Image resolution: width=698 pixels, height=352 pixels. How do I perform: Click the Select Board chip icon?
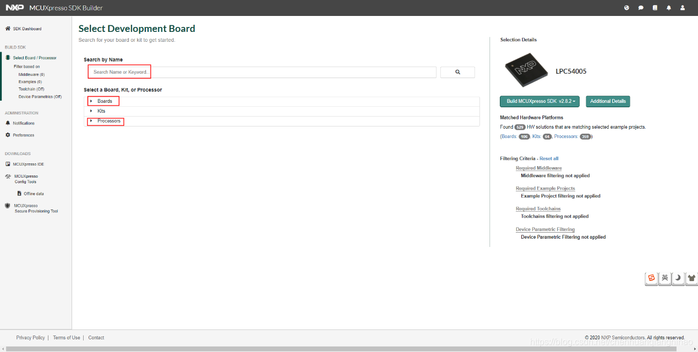coord(8,57)
